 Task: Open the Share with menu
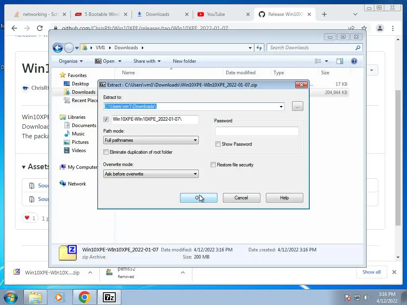click(147, 61)
